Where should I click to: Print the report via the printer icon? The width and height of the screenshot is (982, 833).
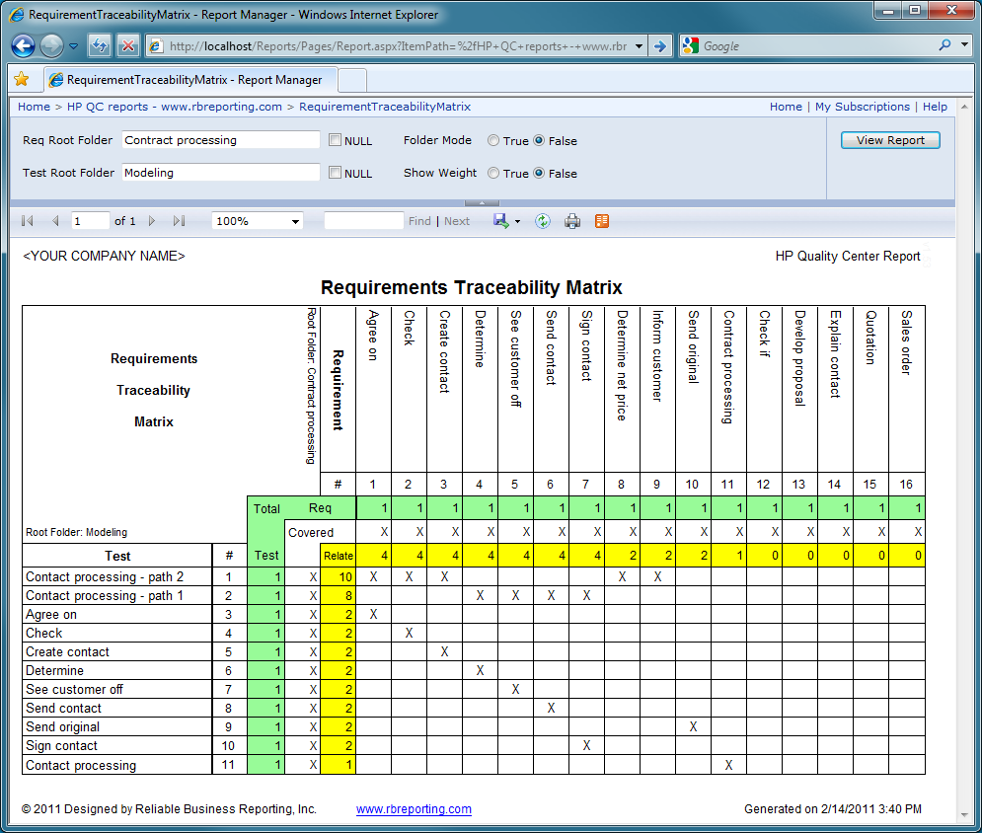[572, 220]
